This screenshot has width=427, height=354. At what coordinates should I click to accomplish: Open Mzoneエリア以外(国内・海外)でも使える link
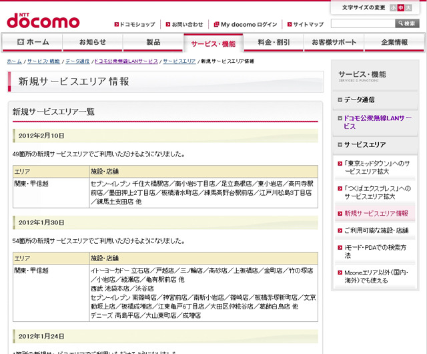(x=376, y=277)
